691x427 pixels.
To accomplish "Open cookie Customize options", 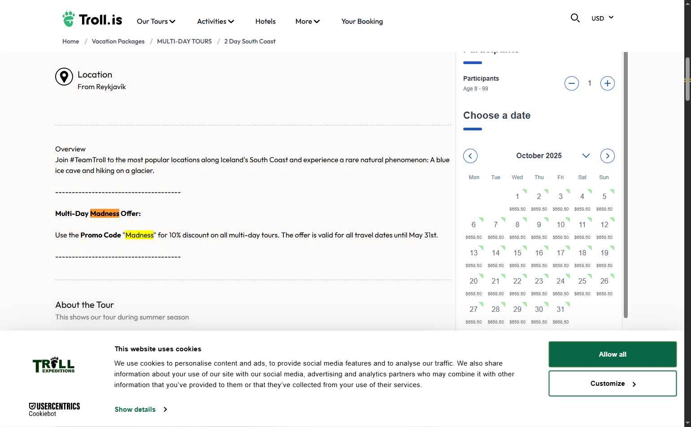I will [613, 384].
